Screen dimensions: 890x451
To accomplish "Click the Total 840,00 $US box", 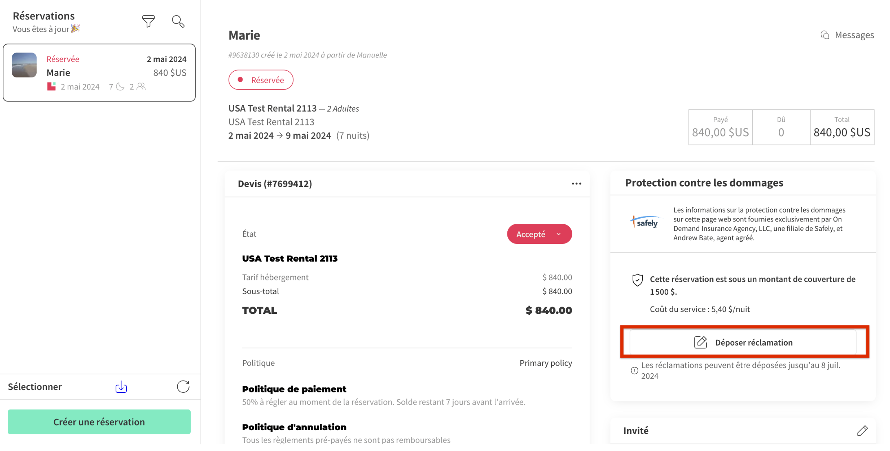I will (842, 127).
